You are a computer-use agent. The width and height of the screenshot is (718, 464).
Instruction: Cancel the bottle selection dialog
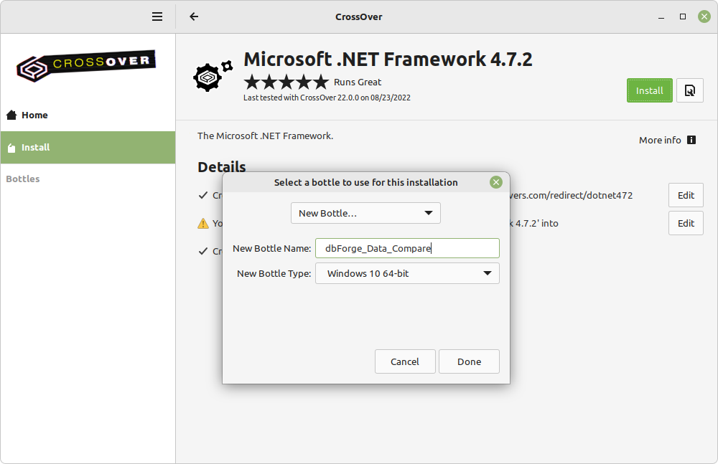click(x=405, y=361)
